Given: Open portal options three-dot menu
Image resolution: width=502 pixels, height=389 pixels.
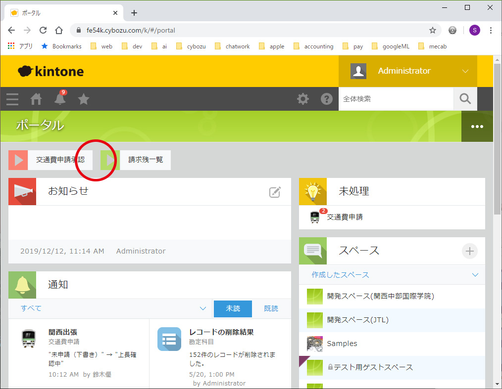Looking at the screenshot, I should coord(477,127).
